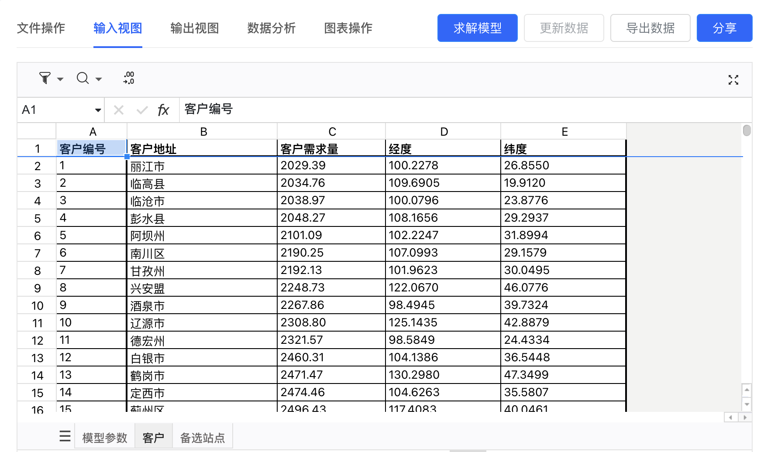764x452 pixels.
Task: Click the 导出数据 button
Action: click(x=650, y=28)
